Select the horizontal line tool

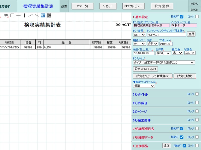click(x=18, y=15)
